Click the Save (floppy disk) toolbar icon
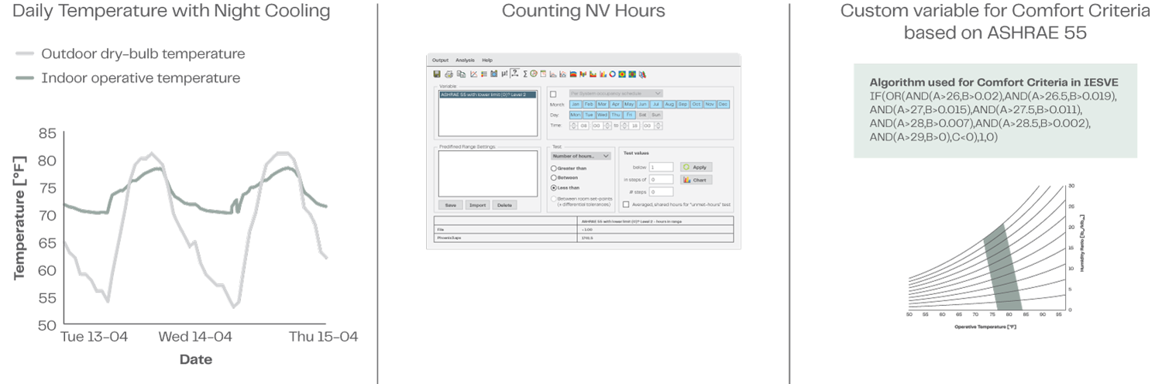 (x=437, y=74)
